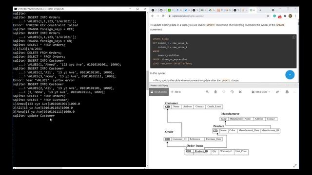Image resolution: width=312 pixels, height=175 pixels.
Task: Crop the photo
Action: (x=240, y=92)
